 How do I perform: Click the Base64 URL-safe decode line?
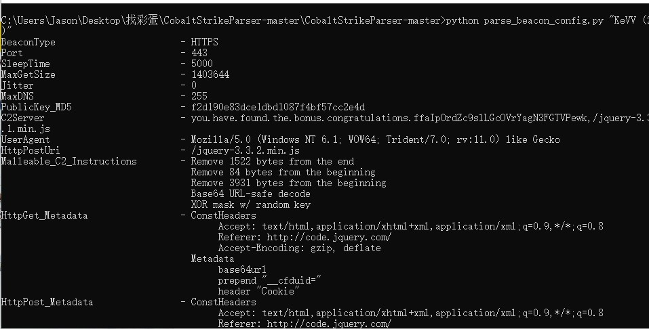tap(250, 194)
